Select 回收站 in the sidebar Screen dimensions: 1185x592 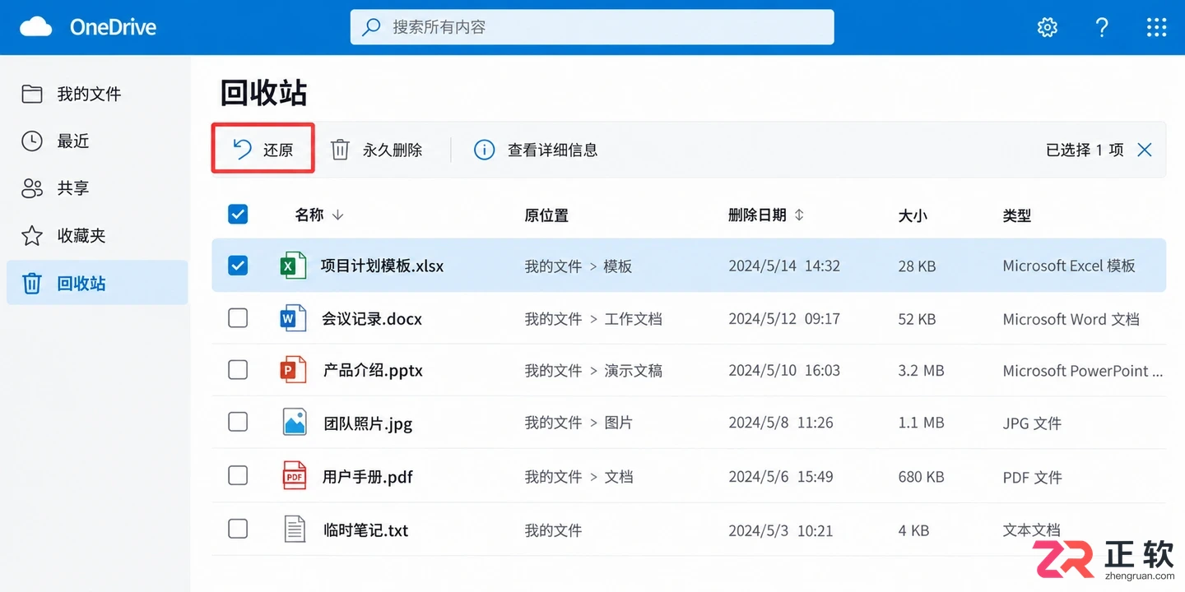pyautogui.click(x=97, y=283)
